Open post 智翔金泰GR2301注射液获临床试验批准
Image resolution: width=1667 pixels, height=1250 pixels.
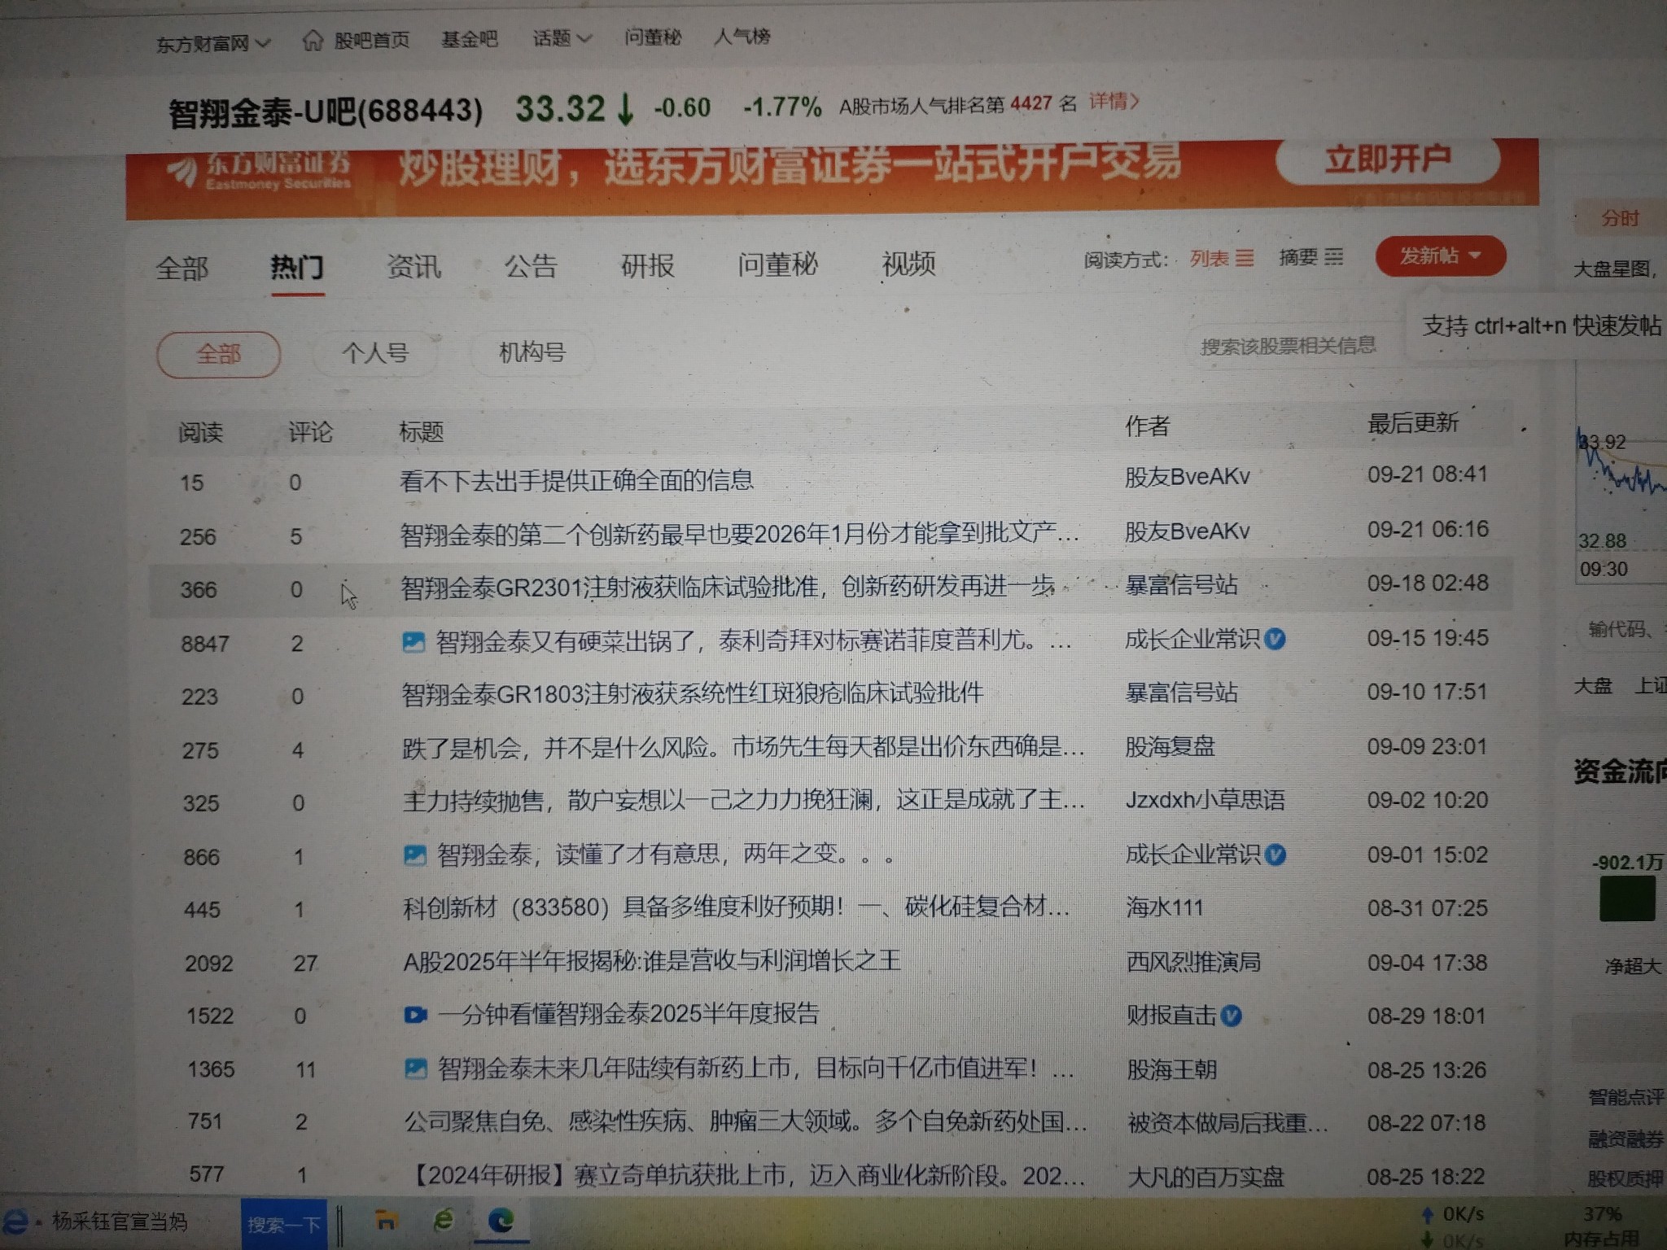click(728, 587)
